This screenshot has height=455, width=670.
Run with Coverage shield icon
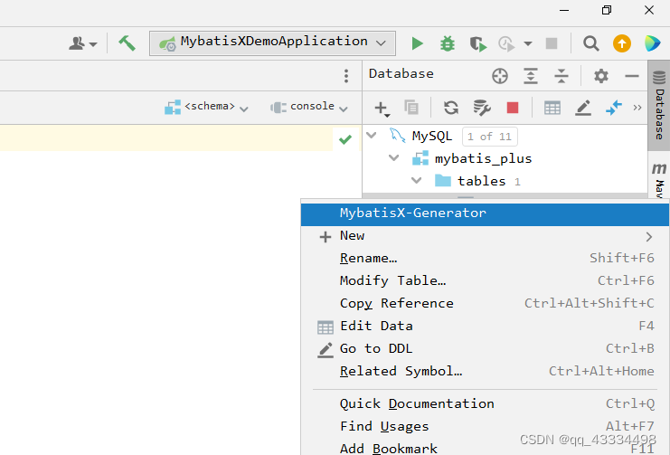click(478, 43)
